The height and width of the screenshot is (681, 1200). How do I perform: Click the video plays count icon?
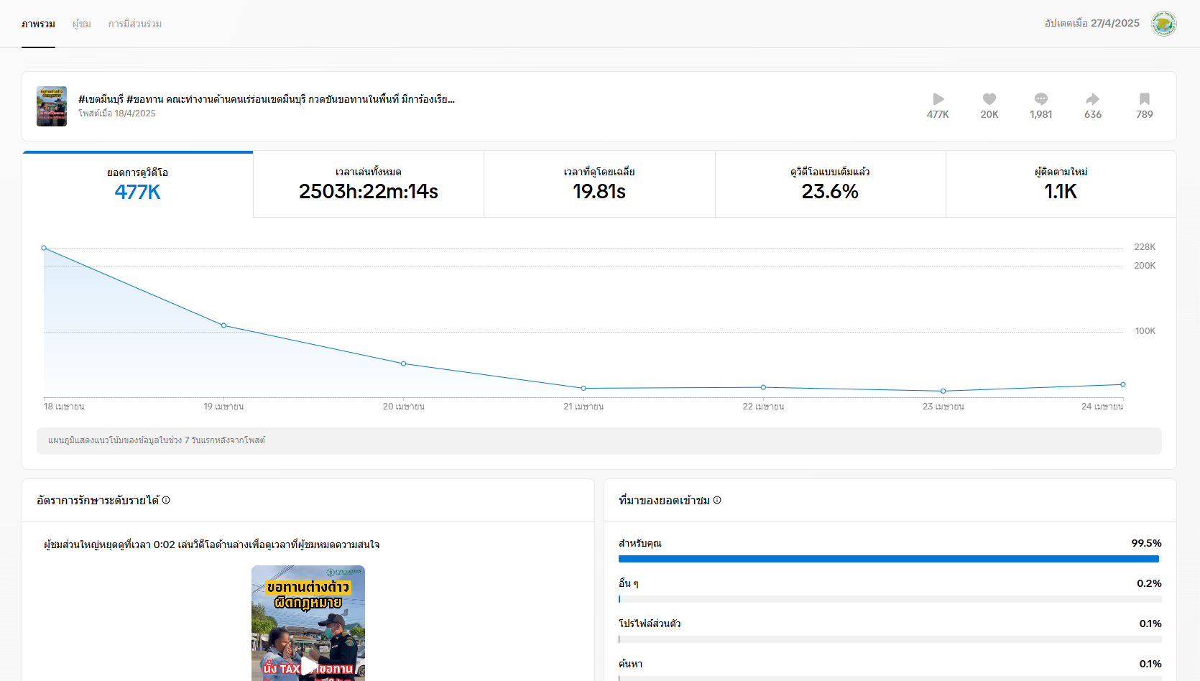click(x=938, y=99)
